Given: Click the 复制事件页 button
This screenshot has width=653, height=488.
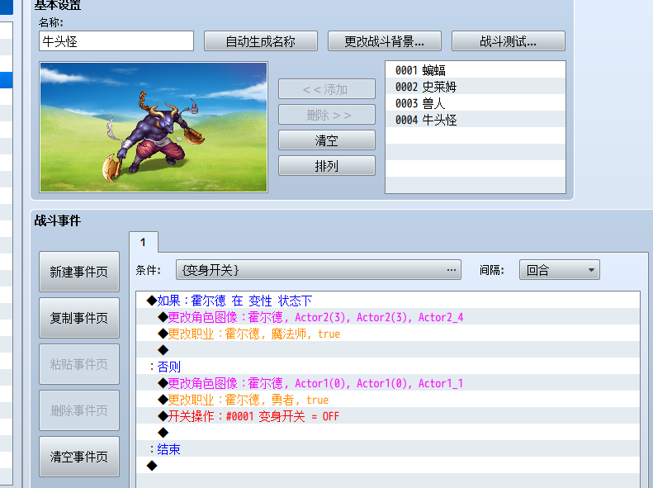Looking at the screenshot, I should (79, 318).
